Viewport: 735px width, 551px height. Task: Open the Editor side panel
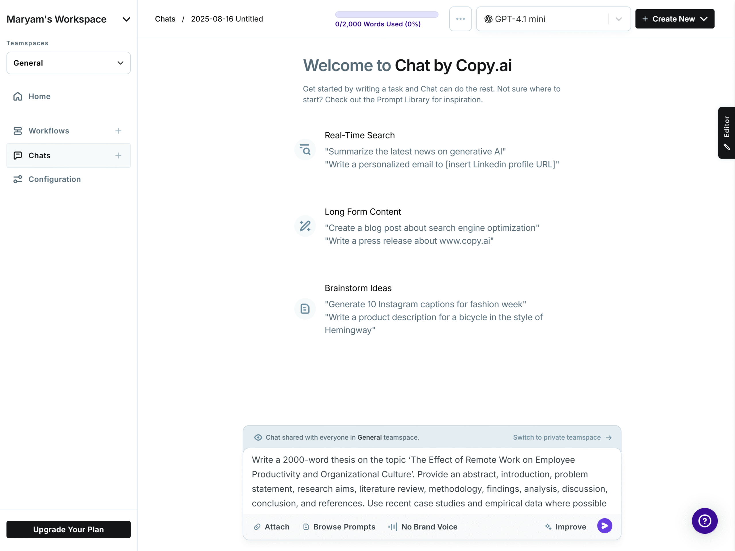point(727,133)
